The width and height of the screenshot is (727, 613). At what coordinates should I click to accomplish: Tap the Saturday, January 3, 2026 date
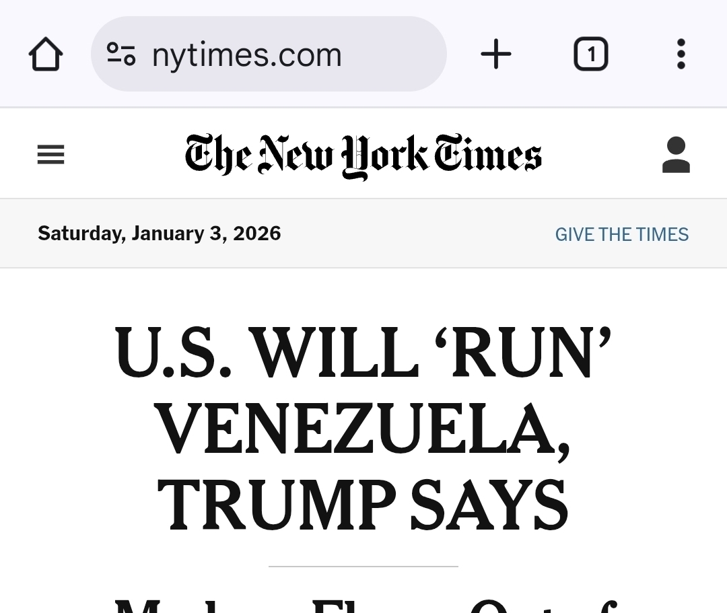pos(160,233)
